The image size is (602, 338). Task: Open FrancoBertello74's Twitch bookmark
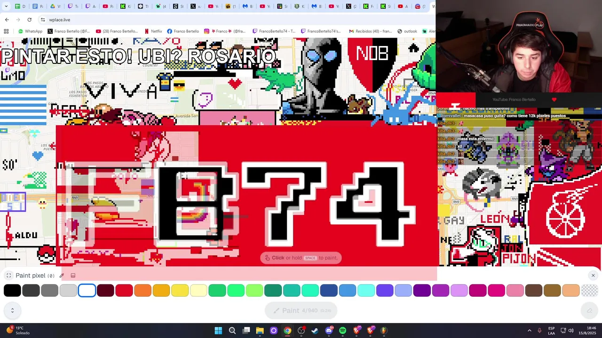(x=321, y=31)
